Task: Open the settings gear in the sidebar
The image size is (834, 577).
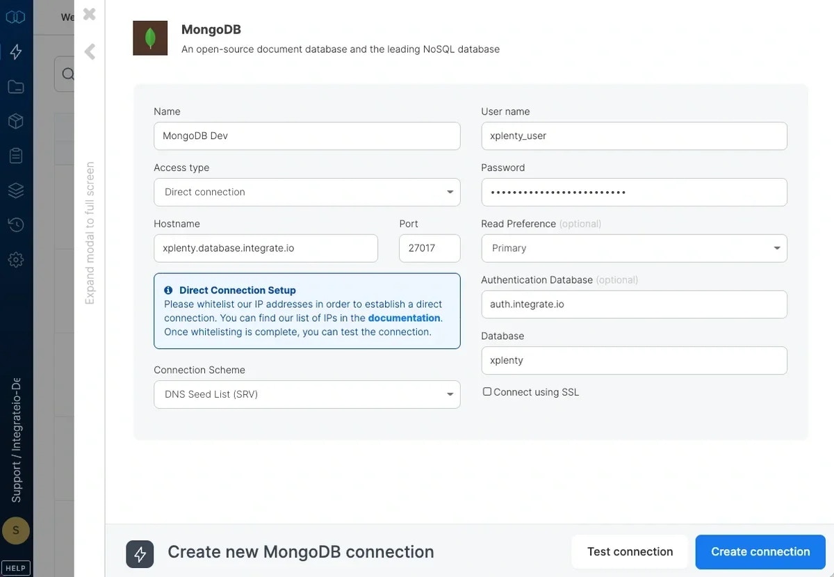Action: (15, 259)
